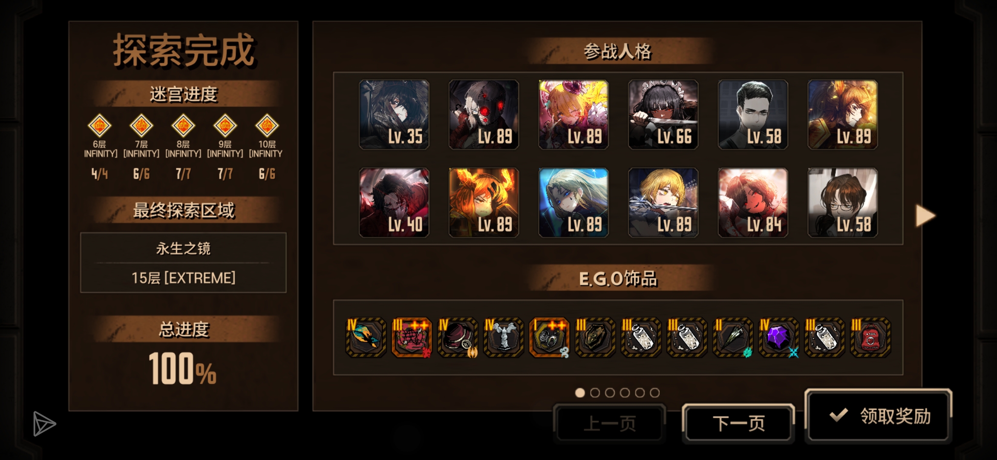The height and width of the screenshot is (460, 997).
Task: Select the white statue E.G.O gift
Action: pos(503,337)
